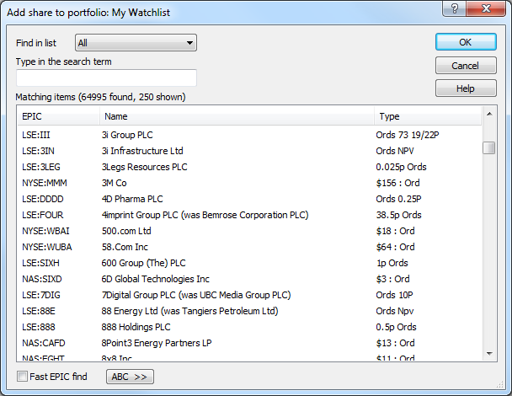This screenshot has height=396, width=512.
Task: Click the type value Ords 73 19/22P
Action: click(x=408, y=135)
